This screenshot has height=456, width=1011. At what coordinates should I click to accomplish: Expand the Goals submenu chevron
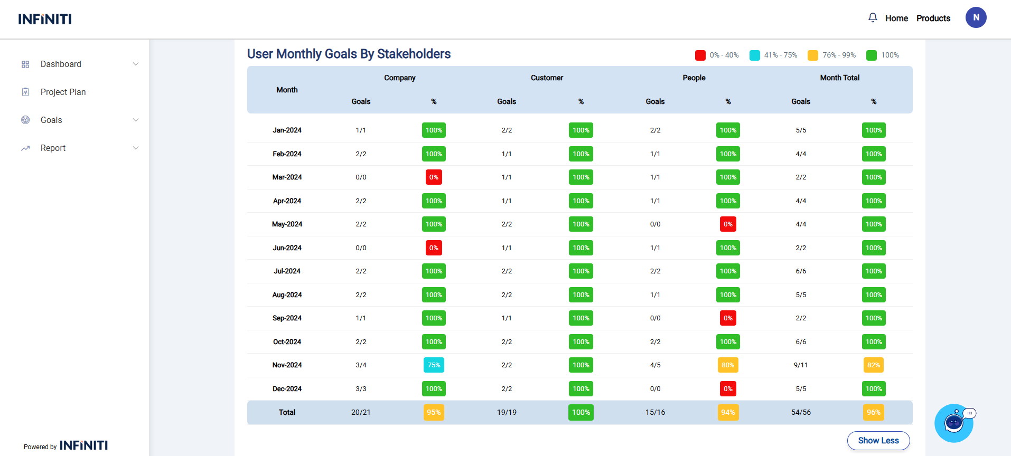click(136, 120)
